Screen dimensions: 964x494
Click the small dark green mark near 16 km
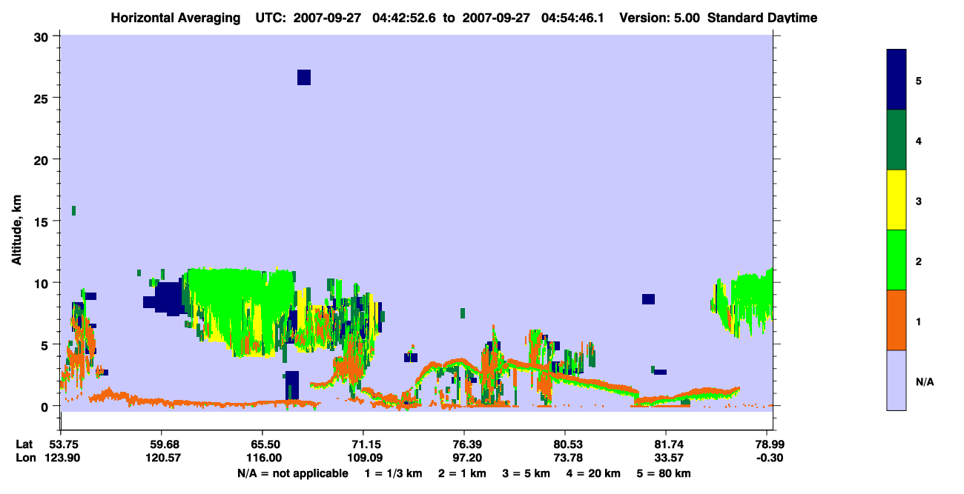pos(73,211)
